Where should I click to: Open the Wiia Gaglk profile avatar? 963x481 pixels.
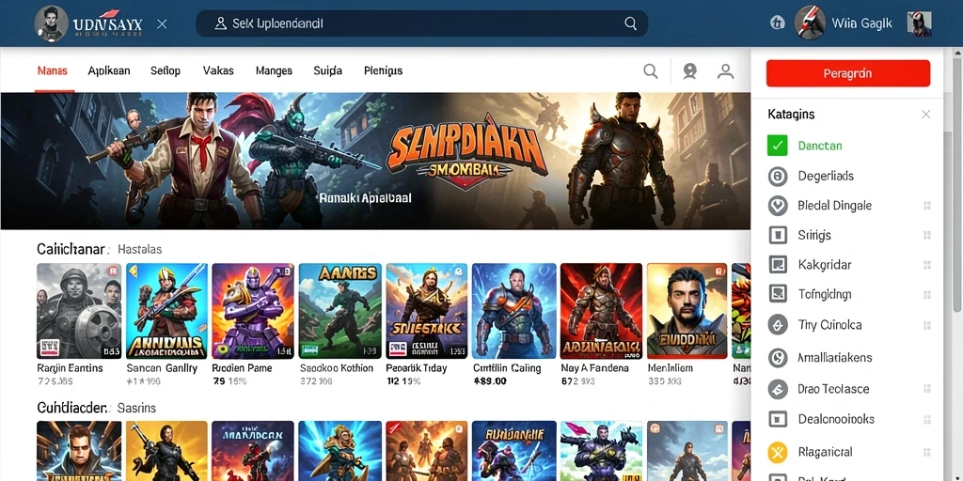tap(810, 23)
